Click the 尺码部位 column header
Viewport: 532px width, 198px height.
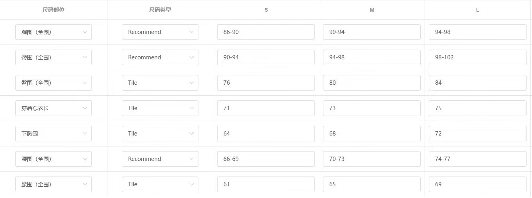click(x=54, y=10)
